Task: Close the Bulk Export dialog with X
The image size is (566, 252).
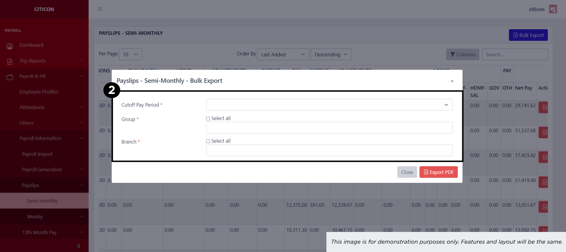Action: 452,81
